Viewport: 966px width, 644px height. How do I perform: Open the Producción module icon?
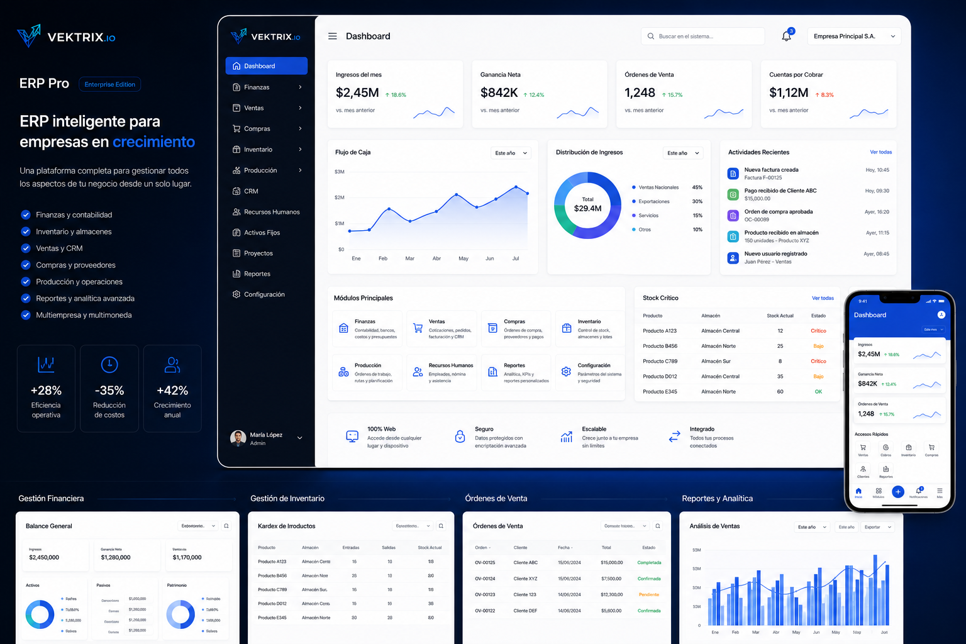point(343,372)
